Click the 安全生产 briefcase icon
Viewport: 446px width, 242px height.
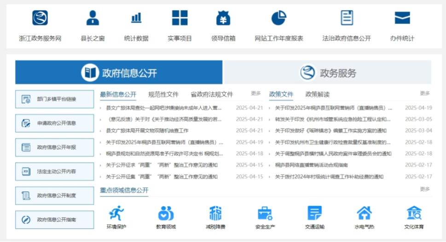pyautogui.click(x=265, y=213)
